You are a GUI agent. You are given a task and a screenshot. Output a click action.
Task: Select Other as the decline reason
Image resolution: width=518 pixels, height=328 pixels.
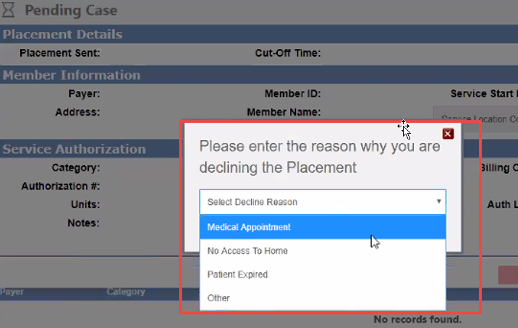click(323, 298)
